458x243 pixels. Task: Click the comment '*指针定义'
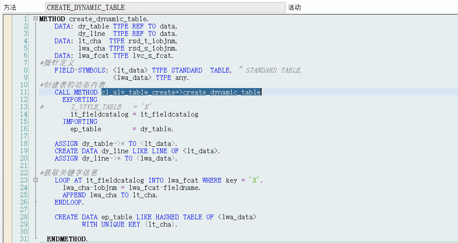point(57,63)
